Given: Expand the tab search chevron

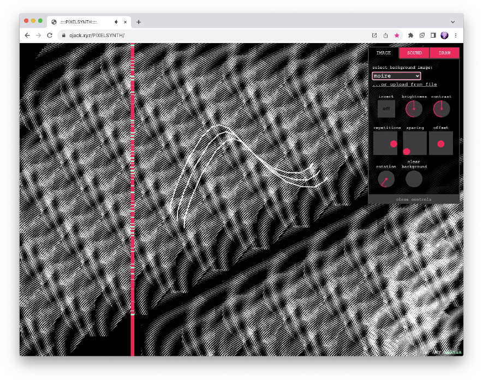Looking at the screenshot, I should click(x=454, y=22).
